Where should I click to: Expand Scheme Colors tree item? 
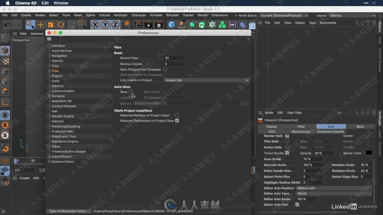pos(49,162)
